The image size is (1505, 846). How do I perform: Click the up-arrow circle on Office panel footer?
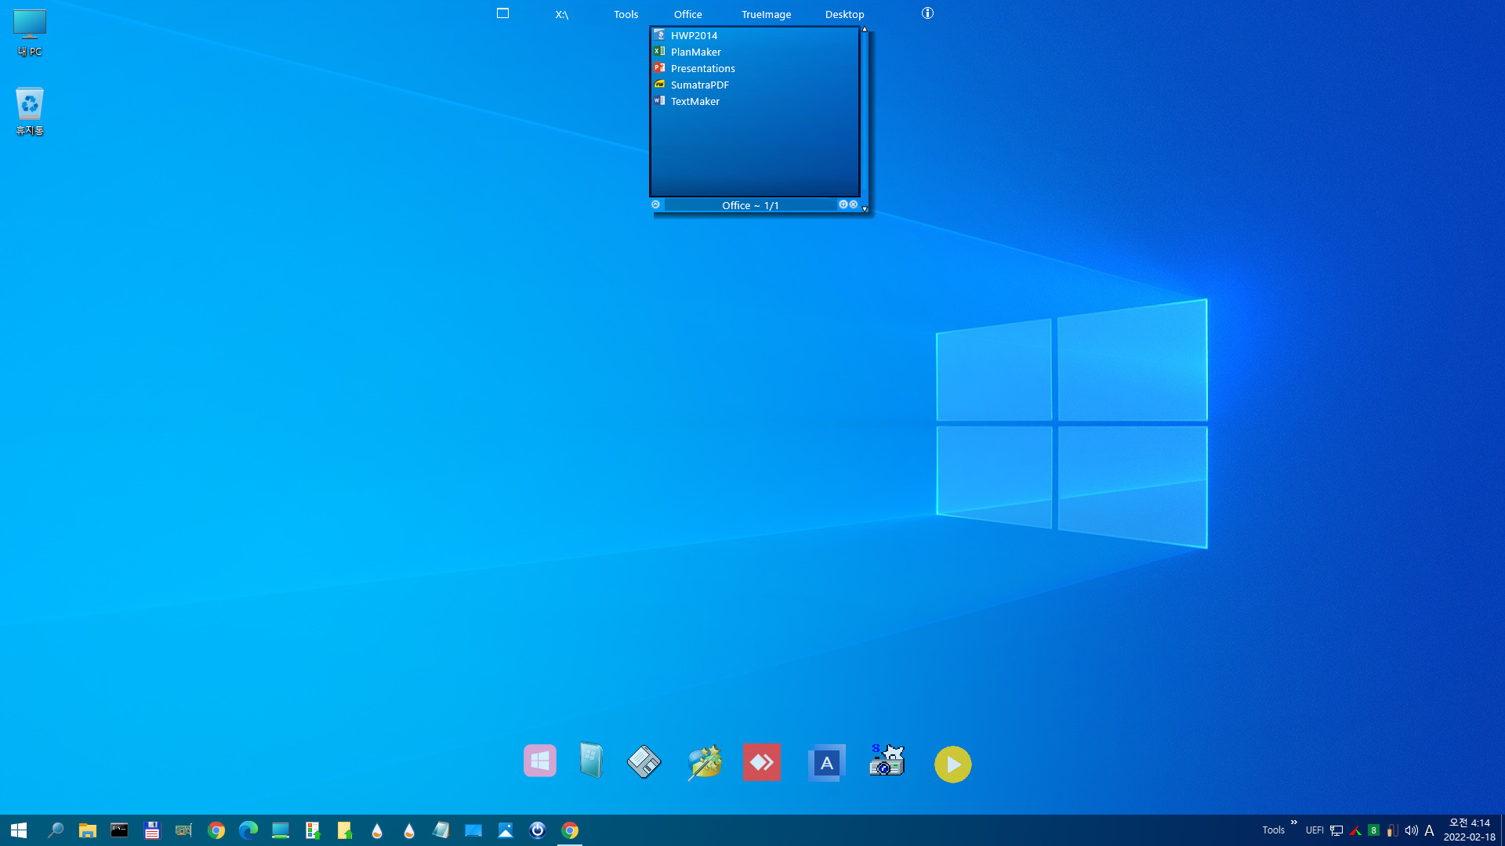[655, 204]
